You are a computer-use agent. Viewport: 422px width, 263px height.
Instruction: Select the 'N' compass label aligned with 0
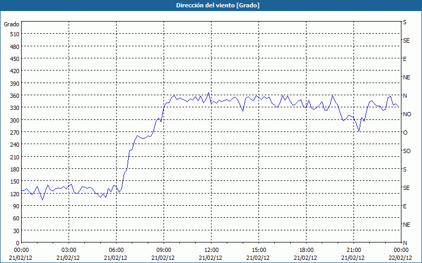405,243
